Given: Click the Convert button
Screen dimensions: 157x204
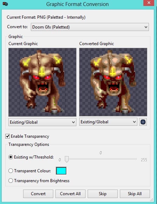Looking at the screenshot, I should tap(38, 194).
